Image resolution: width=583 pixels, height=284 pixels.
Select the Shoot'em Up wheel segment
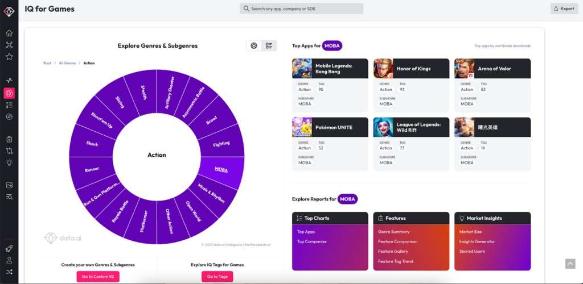(x=101, y=120)
